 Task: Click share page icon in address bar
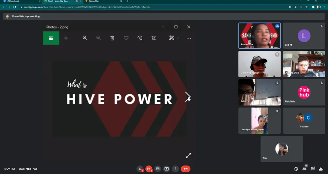pyautogui.click(x=301, y=7)
